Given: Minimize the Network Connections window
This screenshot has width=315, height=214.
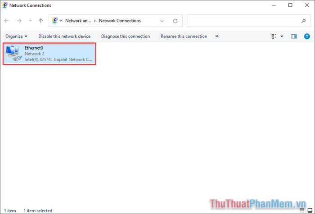Looking at the screenshot, I should click(274, 5).
